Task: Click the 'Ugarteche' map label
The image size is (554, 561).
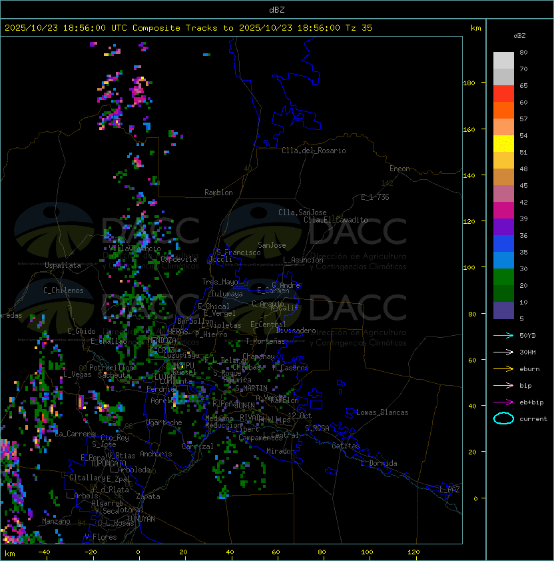Action: click(x=164, y=422)
